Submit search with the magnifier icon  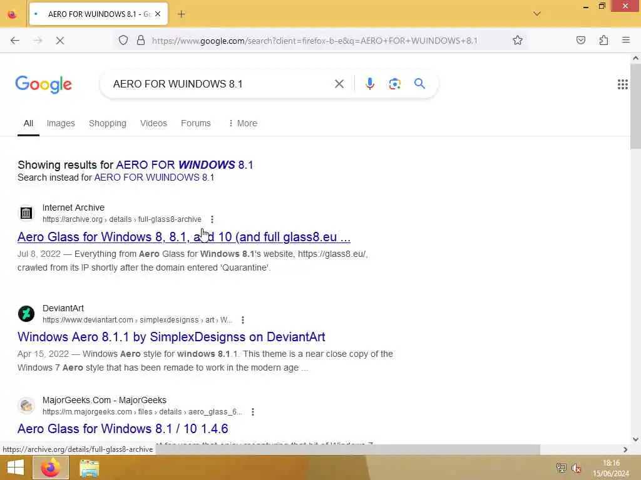[x=419, y=84]
